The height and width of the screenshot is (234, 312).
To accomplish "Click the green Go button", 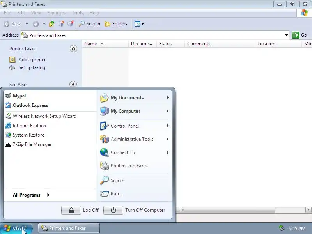I will pyautogui.click(x=300, y=35).
